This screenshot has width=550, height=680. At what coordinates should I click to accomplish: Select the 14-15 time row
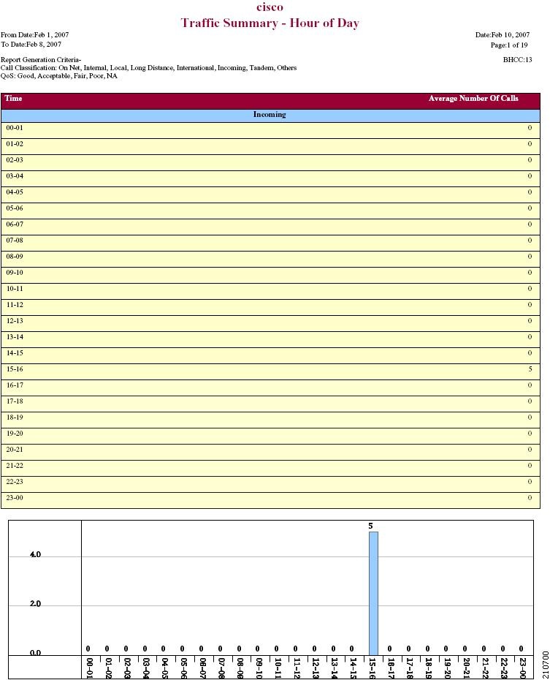pyautogui.click(x=270, y=355)
